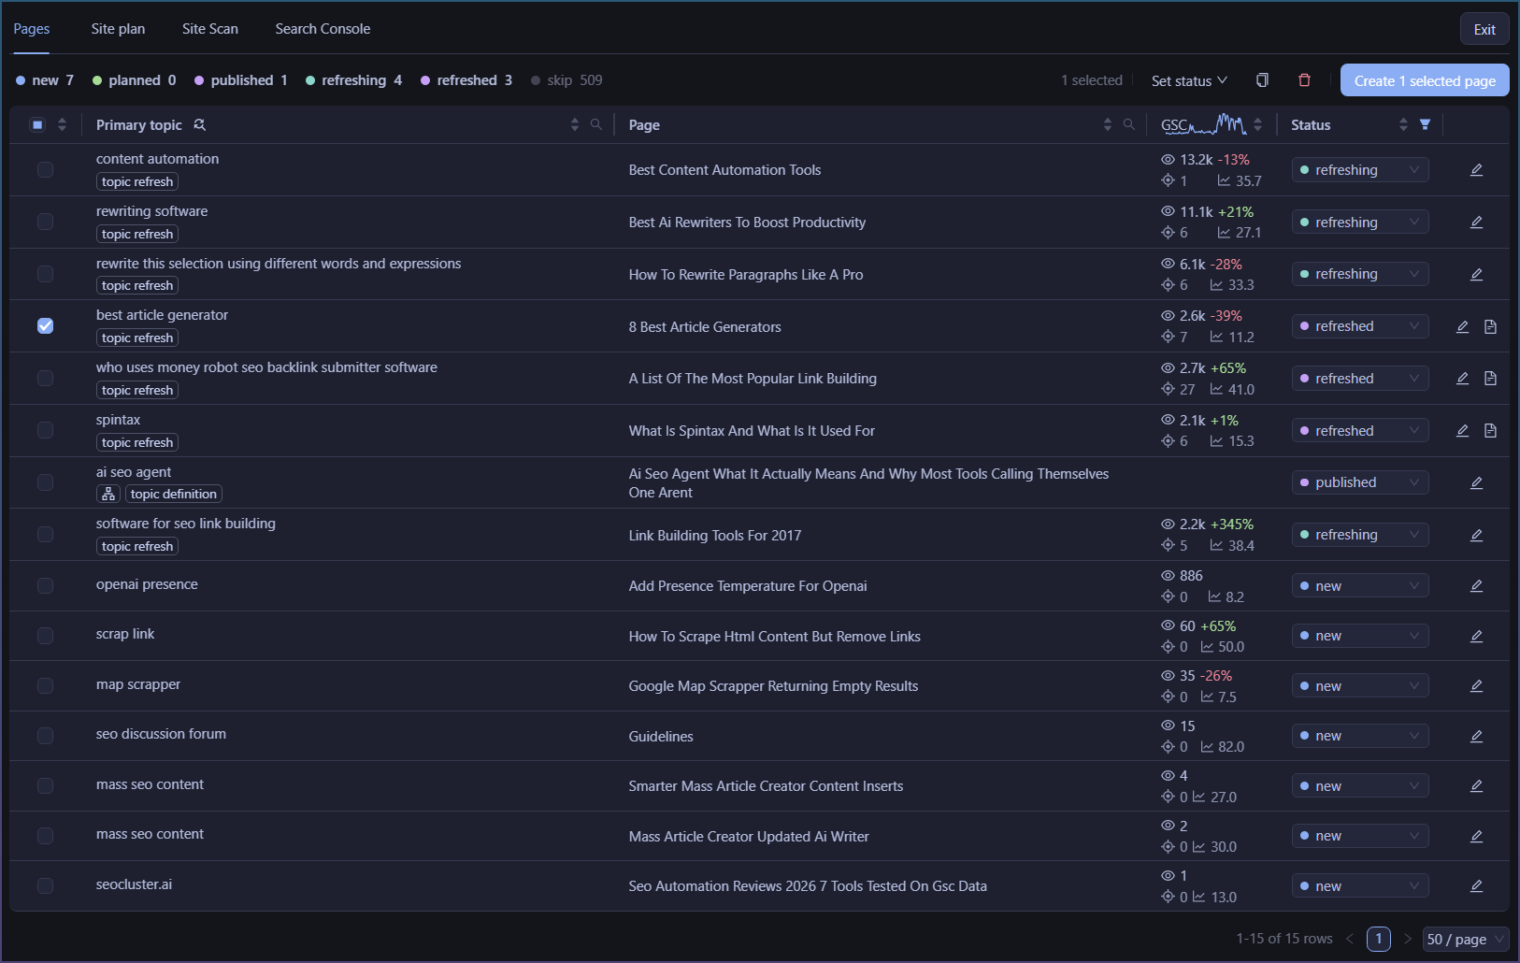Sort the GSC column
This screenshot has width=1520, height=963.
tap(1258, 124)
